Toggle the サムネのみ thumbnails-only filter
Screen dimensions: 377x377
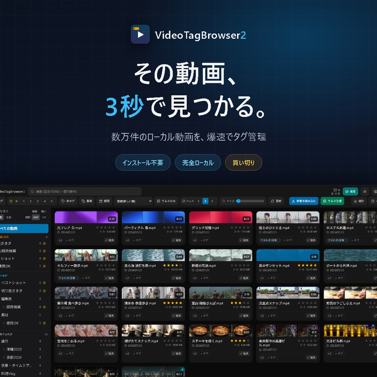pos(166,201)
